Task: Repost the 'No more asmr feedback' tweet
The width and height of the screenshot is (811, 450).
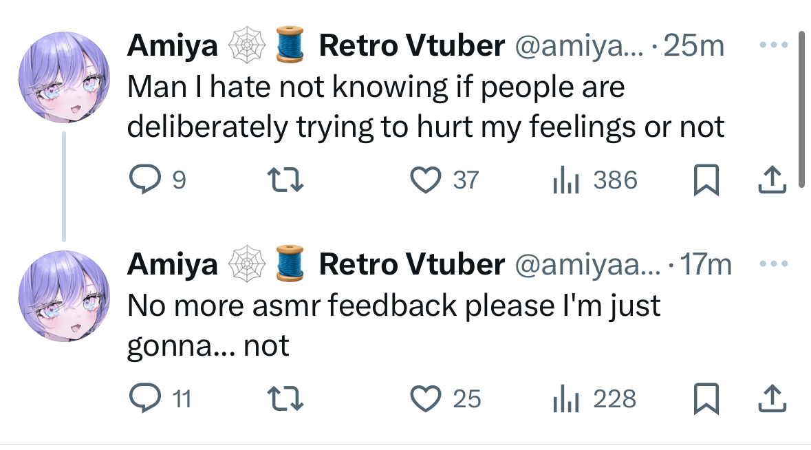Action: coord(285,399)
